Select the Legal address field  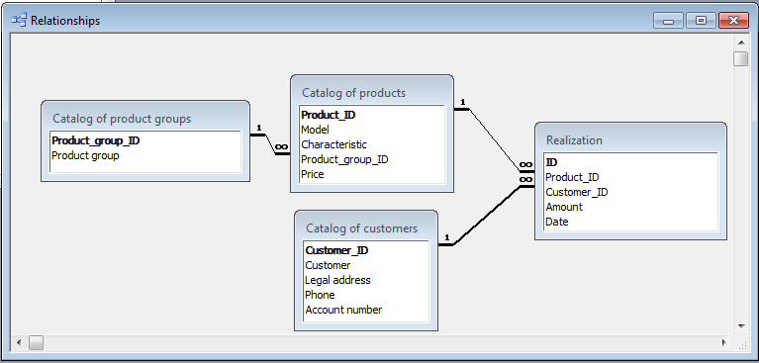point(366,280)
